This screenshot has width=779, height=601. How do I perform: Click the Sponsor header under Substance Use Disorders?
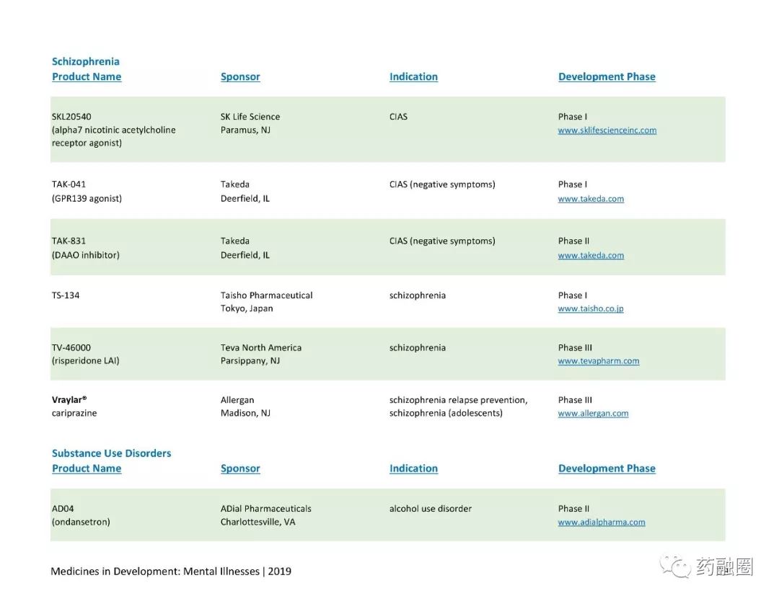coord(240,468)
